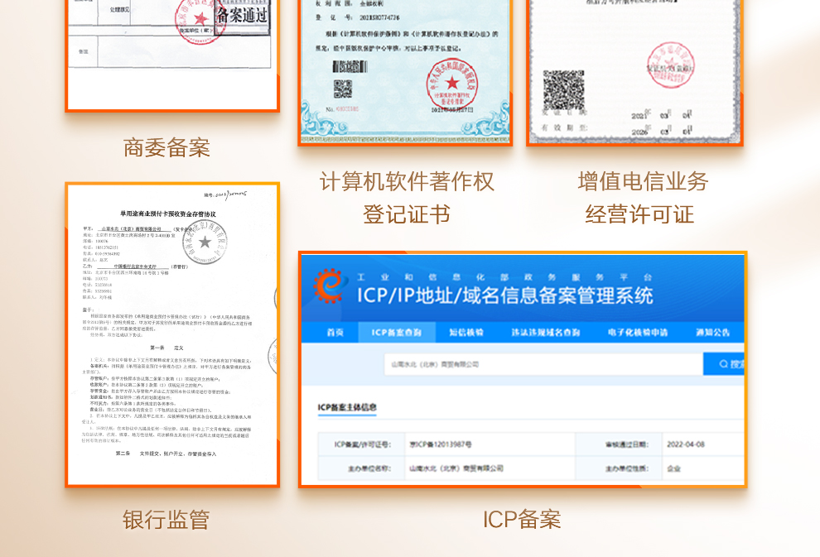Open the bank supervision agreement document image
Image resolution: width=820 pixels, height=557 pixels.
(x=172, y=334)
